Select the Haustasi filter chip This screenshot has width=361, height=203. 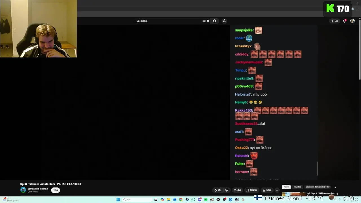click(297, 187)
